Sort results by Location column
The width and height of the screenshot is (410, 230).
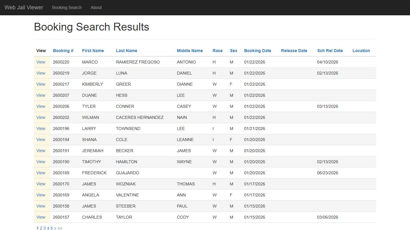pos(361,51)
